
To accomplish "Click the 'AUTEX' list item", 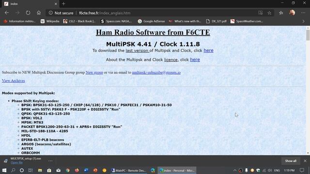I will click(x=27, y=148).
